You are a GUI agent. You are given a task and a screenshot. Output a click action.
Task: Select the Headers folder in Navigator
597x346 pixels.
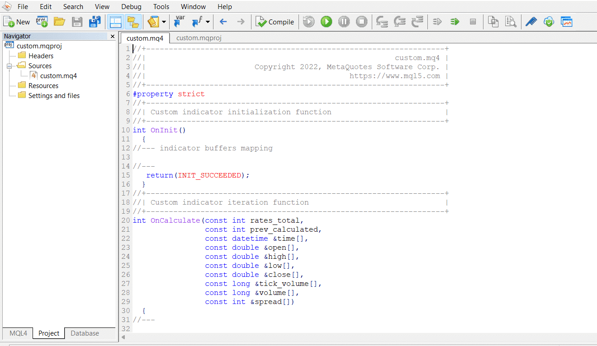(41, 56)
